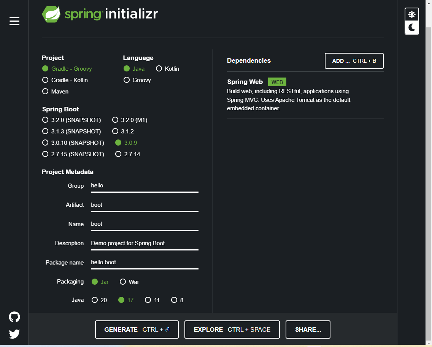The height and width of the screenshot is (347, 432).
Task: Select Maven project type
Action: pos(56,92)
